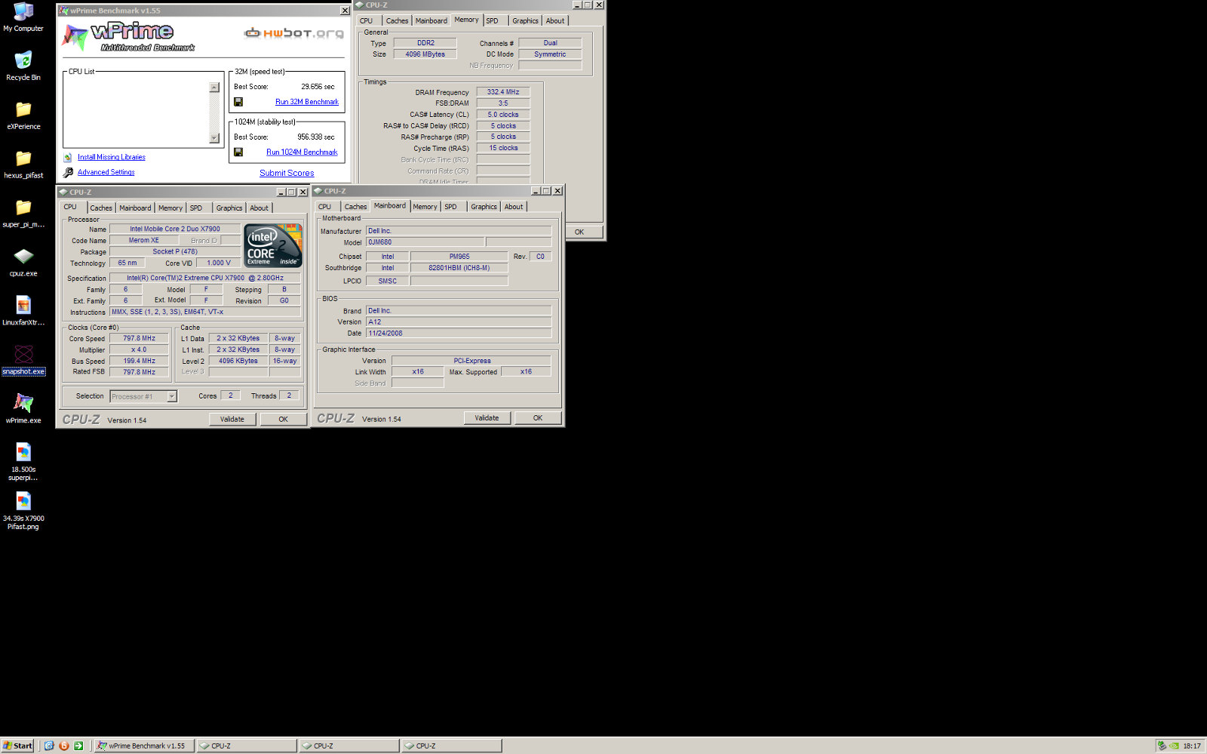Image resolution: width=1207 pixels, height=754 pixels.
Task: Open About tab in the Mainboard window
Action: point(514,207)
